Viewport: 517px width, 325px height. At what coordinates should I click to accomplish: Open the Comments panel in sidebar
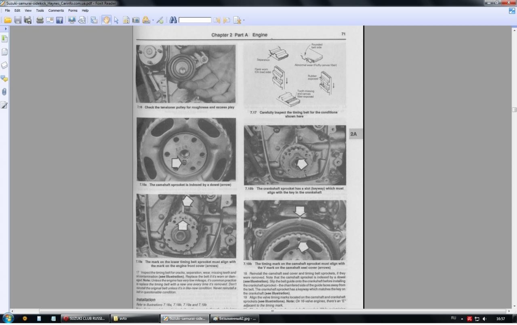click(x=4, y=78)
